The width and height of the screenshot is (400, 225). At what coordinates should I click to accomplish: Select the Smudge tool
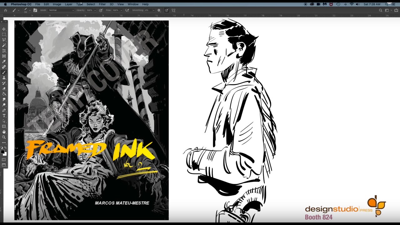click(x=4, y=99)
